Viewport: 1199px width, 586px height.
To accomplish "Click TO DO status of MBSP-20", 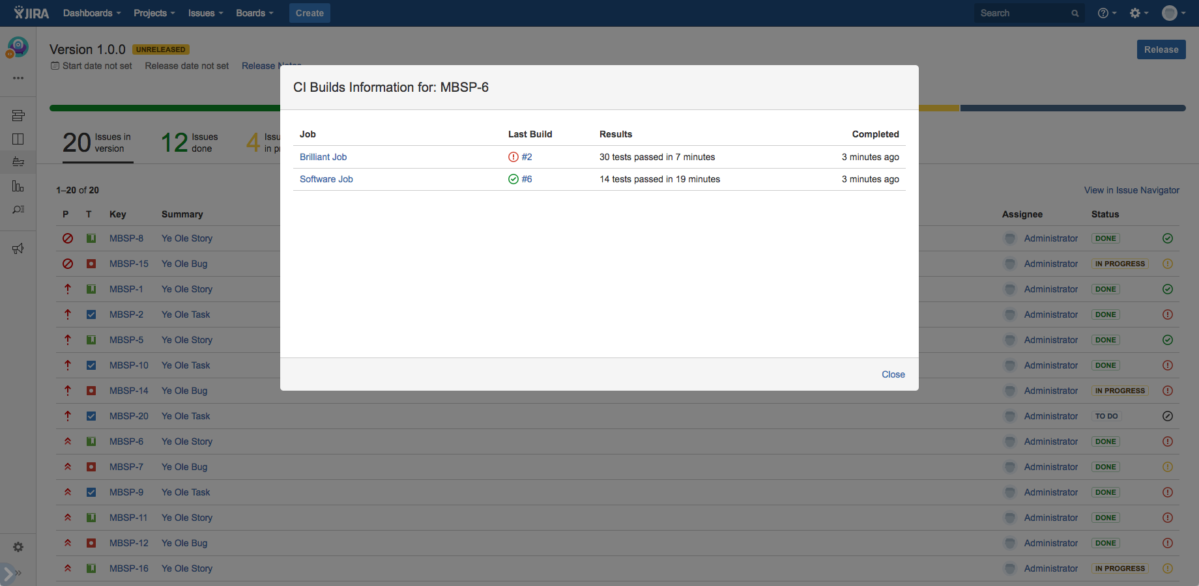I will (1106, 416).
